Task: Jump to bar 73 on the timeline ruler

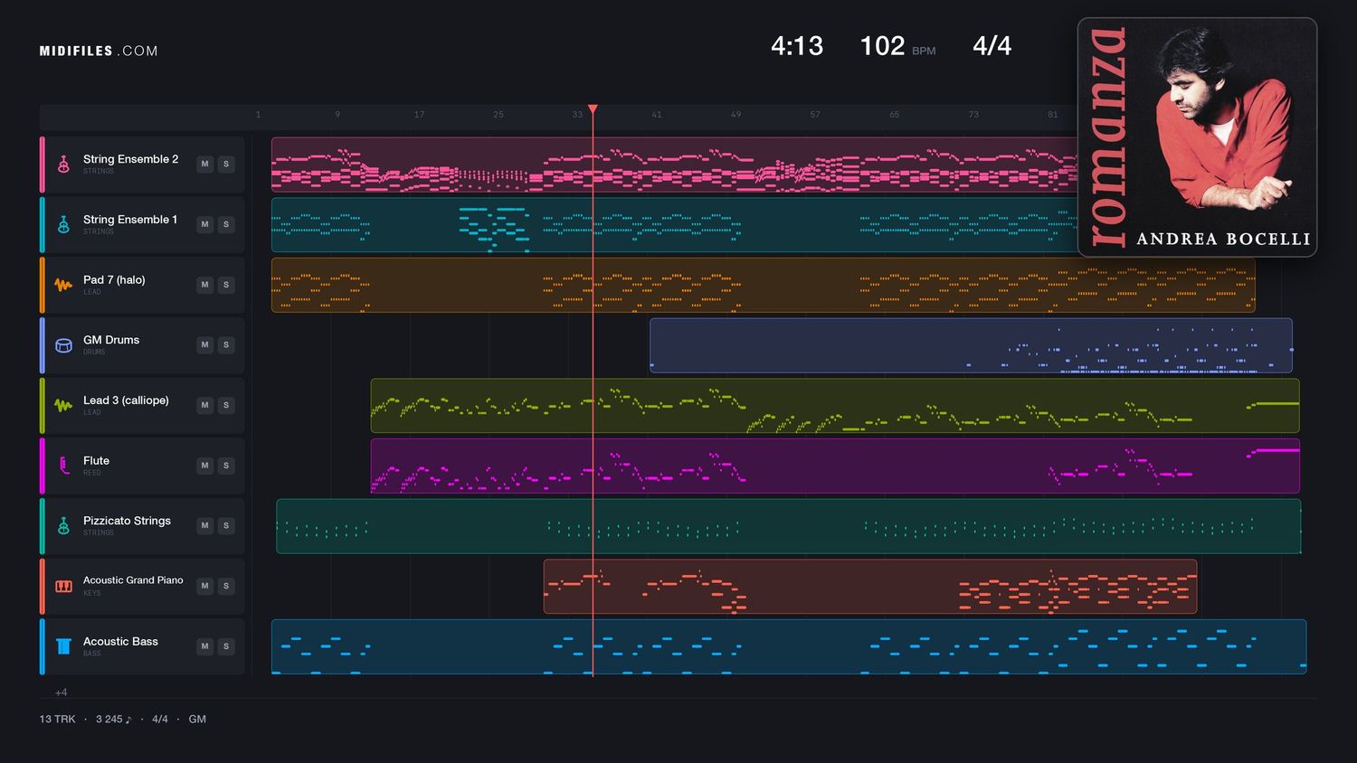Action: click(x=973, y=115)
